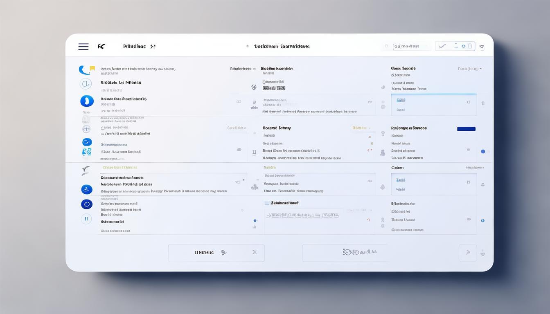Open the yellow-labeled dropdown in middle column
This screenshot has height=314, width=550.
361,128
